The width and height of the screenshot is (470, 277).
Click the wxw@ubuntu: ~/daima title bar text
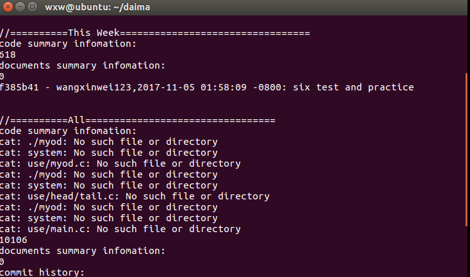pos(97,7)
